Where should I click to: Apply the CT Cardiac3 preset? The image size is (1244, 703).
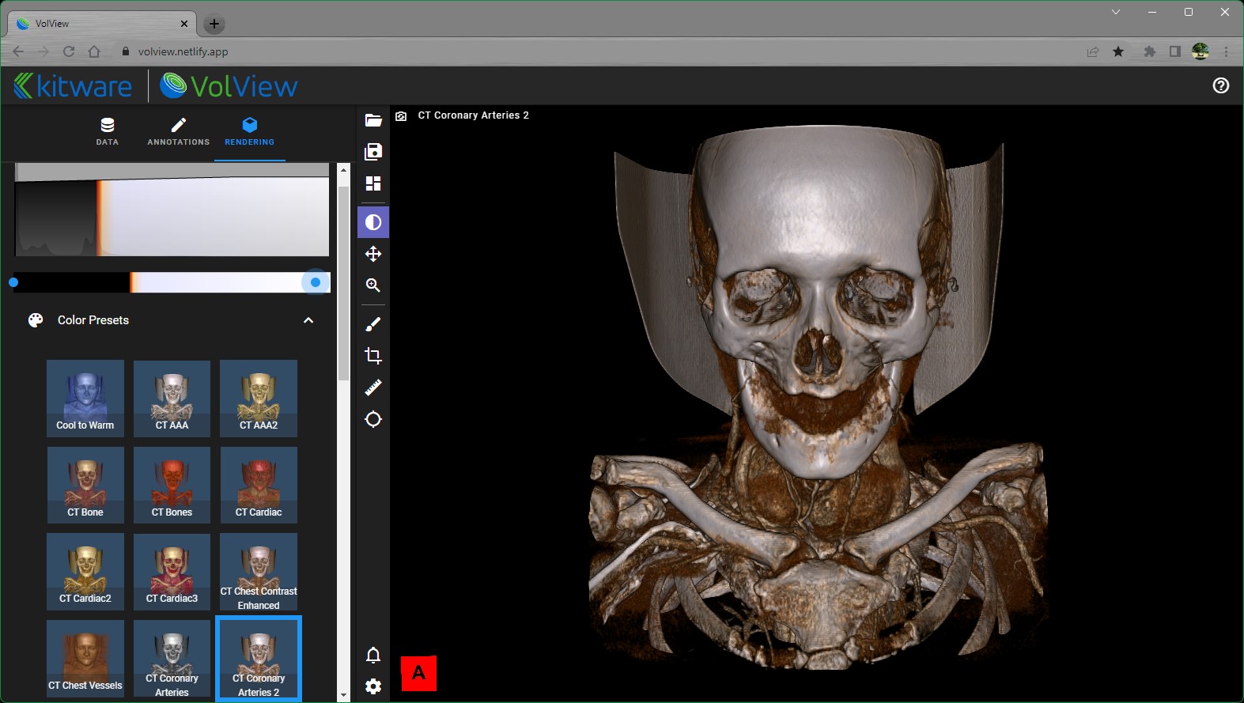[172, 572]
